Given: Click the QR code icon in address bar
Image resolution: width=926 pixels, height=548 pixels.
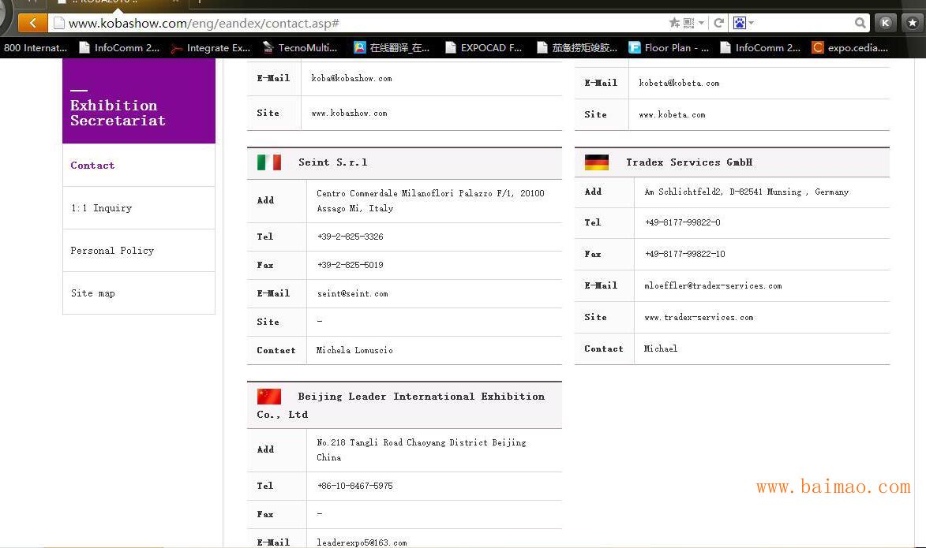Looking at the screenshot, I should 688,23.
